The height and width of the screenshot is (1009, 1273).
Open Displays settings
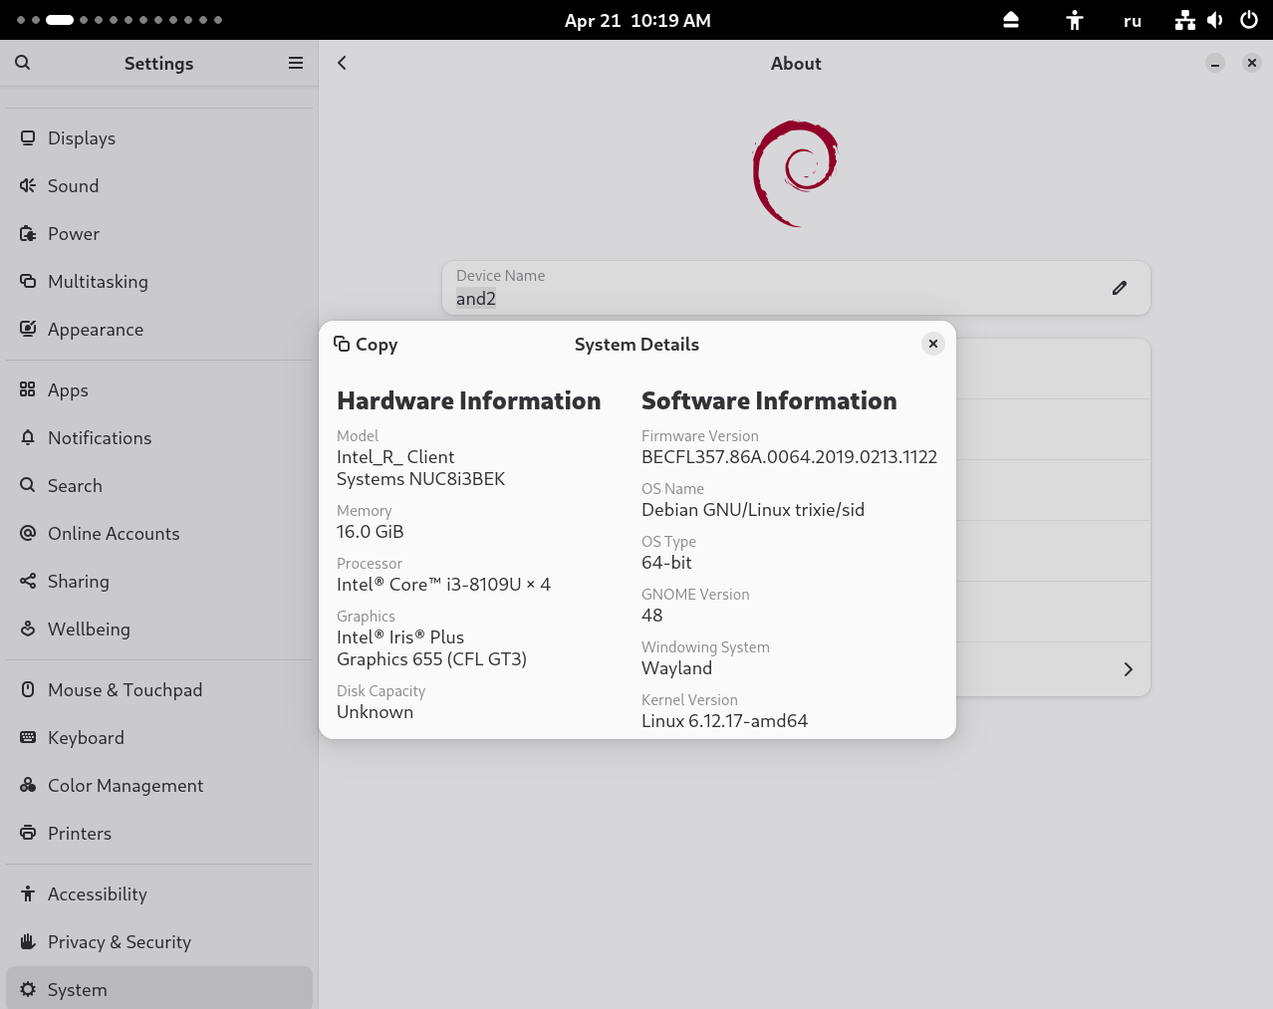tap(159, 138)
